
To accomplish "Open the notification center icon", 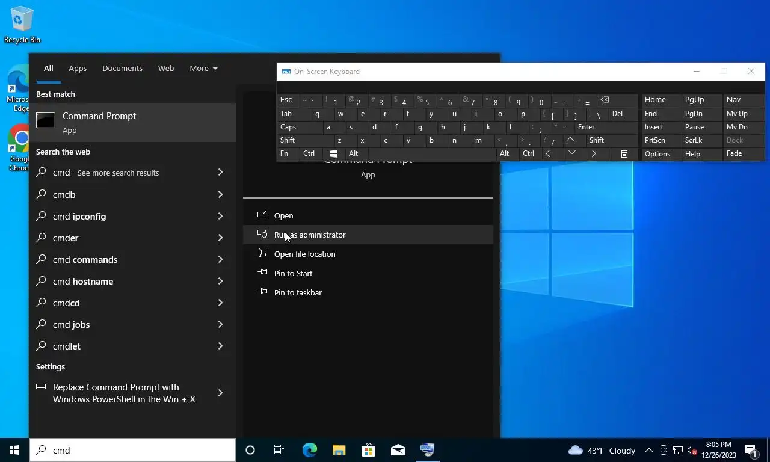I will point(751,450).
